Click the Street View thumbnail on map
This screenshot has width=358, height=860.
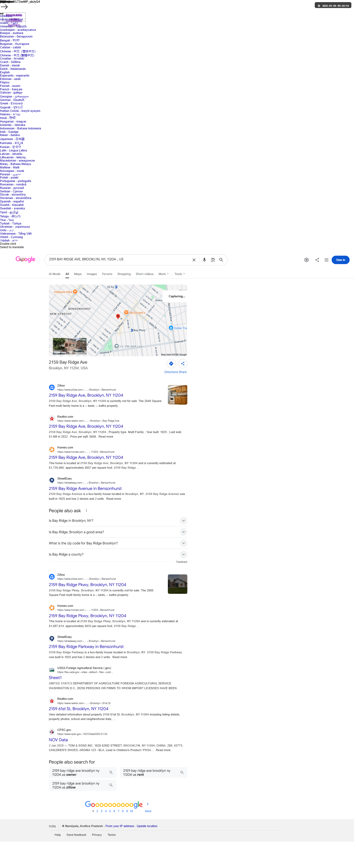(69, 346)
